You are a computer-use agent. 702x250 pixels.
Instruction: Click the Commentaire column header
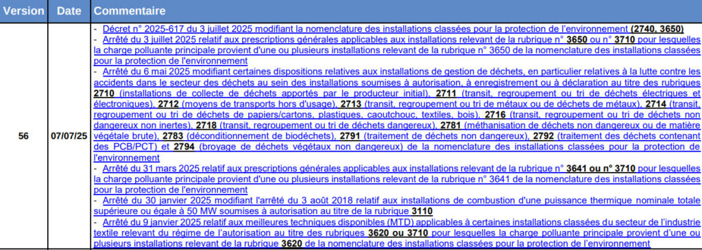pos(396,11)
